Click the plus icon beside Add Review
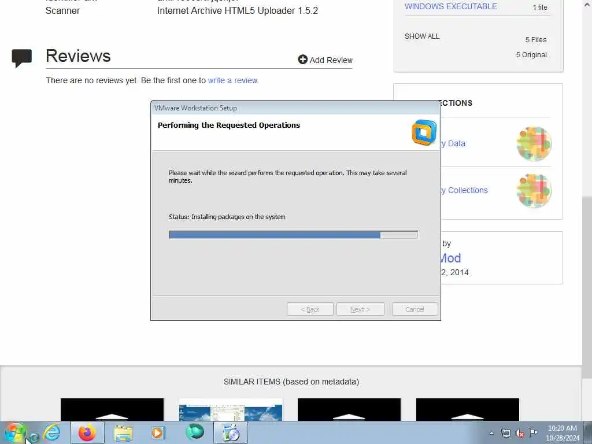 [x=303, y=60]
